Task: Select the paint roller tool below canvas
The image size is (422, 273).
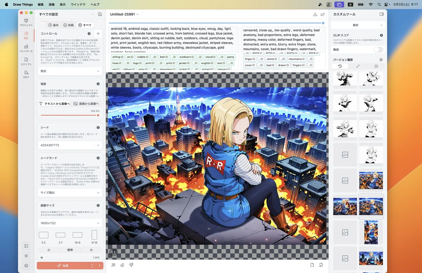Action: [131, 265]
